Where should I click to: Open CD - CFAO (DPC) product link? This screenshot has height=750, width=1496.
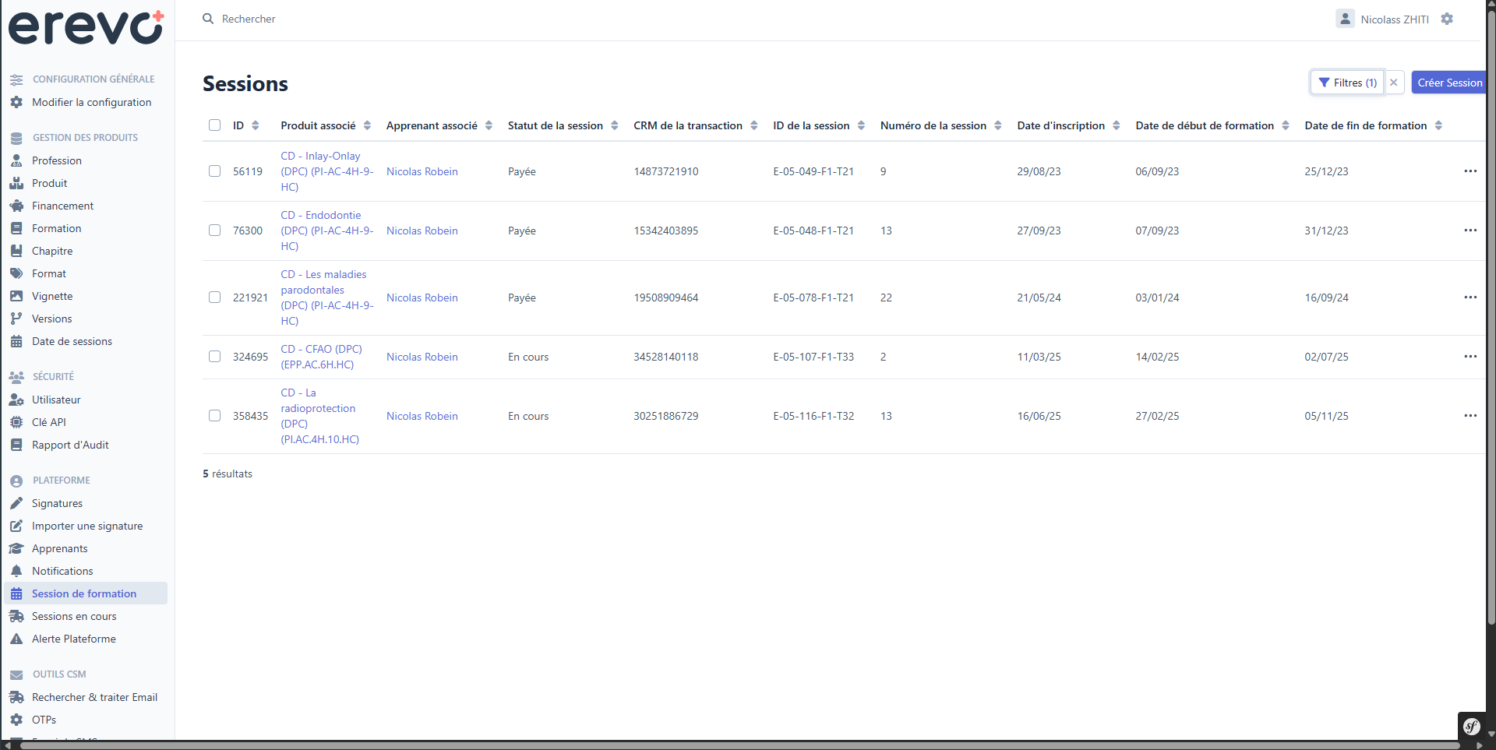[322, 357]
